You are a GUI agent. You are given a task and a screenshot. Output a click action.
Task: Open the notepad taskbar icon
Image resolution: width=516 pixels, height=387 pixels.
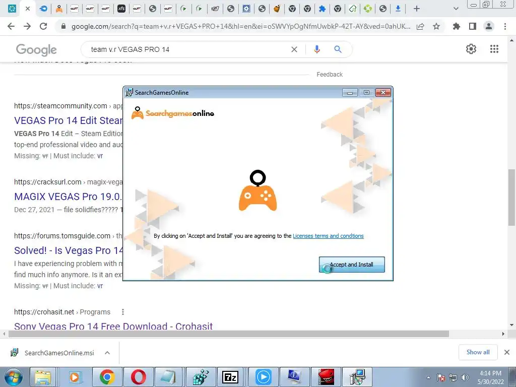pos(169,377)
